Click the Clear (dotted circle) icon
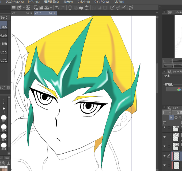Image resolution: width=182 pixels, height=171 pixels. 70,8
